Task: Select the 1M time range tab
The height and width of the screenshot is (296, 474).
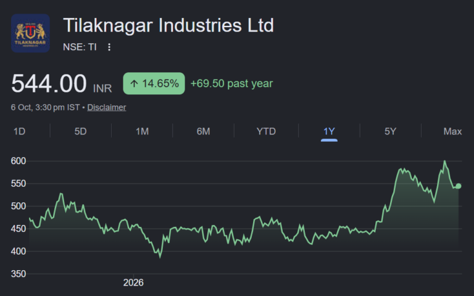Action: click(x=142, y=131)
